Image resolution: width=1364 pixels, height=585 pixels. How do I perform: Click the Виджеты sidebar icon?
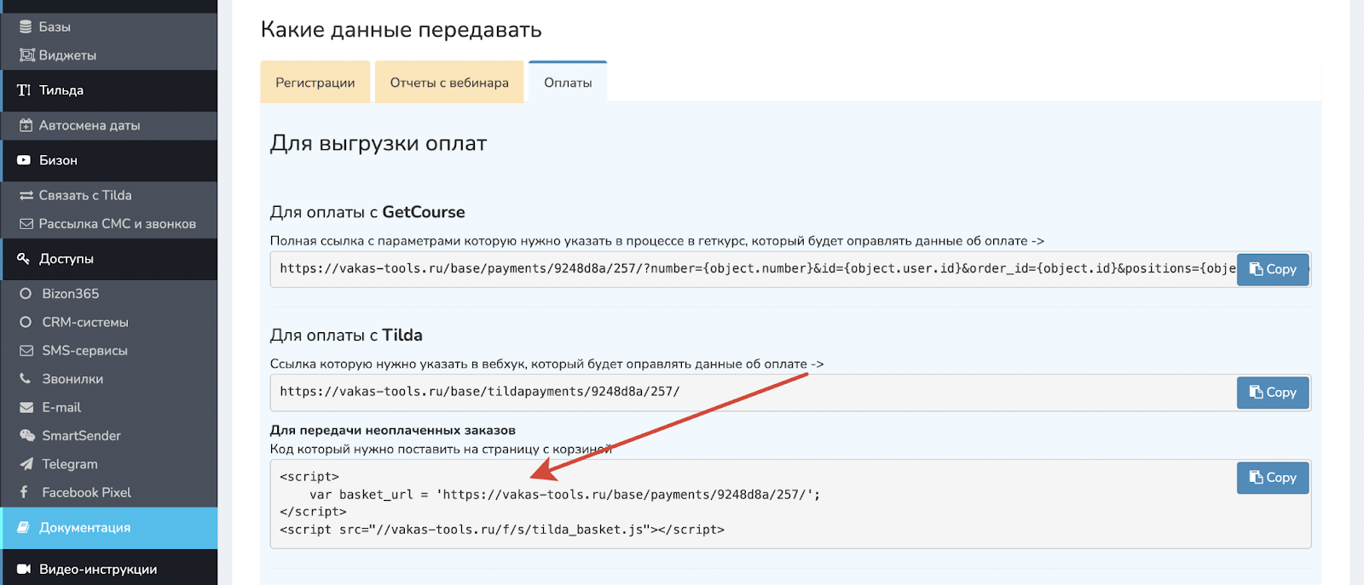click(x=26, y=55)
